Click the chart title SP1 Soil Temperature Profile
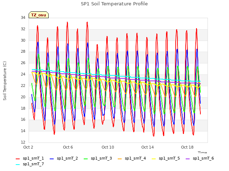Image resolution: width=229 pixels, height=171 pixels. tap(114, 4)
